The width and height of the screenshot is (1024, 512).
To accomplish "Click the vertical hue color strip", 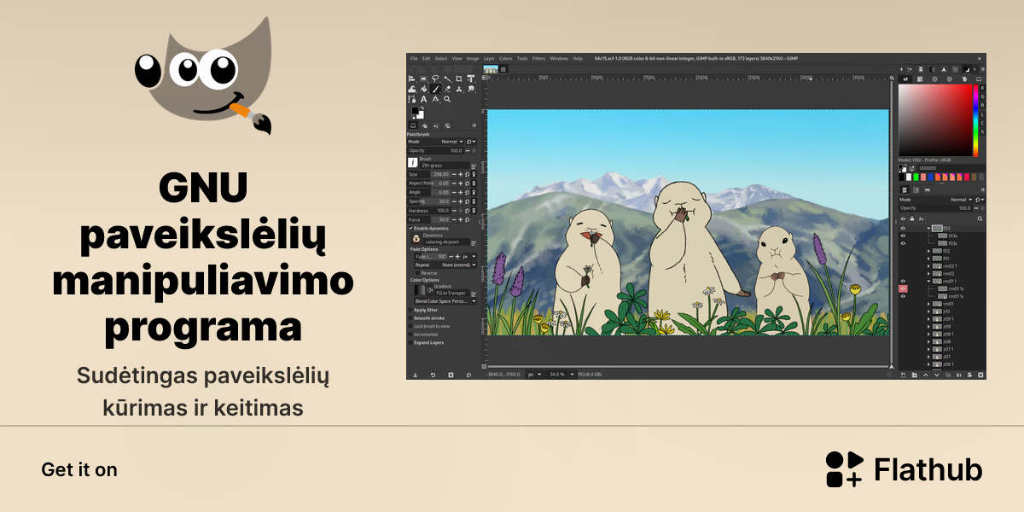I will pos(976,120).
